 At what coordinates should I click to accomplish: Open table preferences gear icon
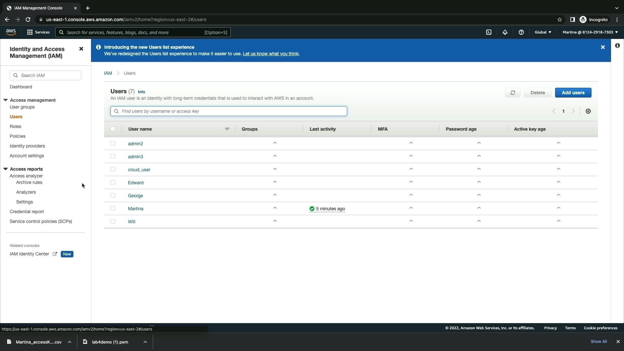(x=588, y=111)
